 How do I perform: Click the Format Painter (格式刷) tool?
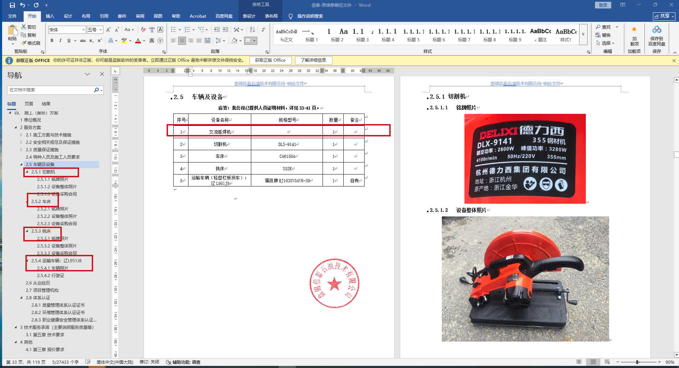tap(31, 43)
